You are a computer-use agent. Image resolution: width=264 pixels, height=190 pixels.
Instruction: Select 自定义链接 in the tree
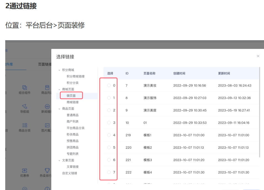click(70, 173)
